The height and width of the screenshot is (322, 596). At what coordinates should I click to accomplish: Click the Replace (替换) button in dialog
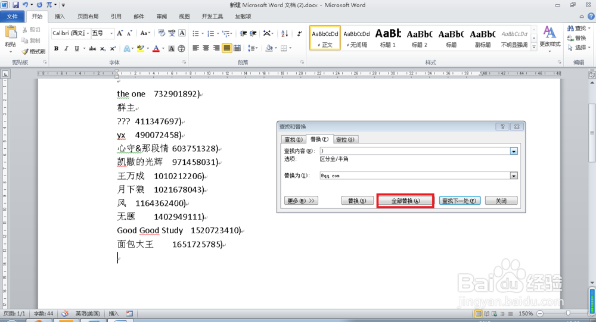357,201
